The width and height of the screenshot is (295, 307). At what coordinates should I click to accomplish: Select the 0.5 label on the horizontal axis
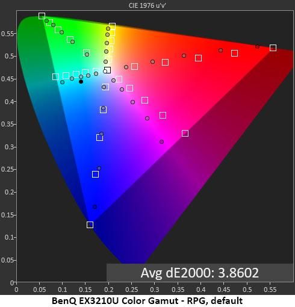tap(247, 290)
